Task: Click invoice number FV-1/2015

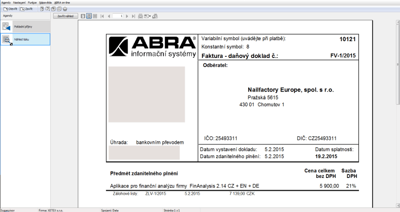Action: [343, 55]
